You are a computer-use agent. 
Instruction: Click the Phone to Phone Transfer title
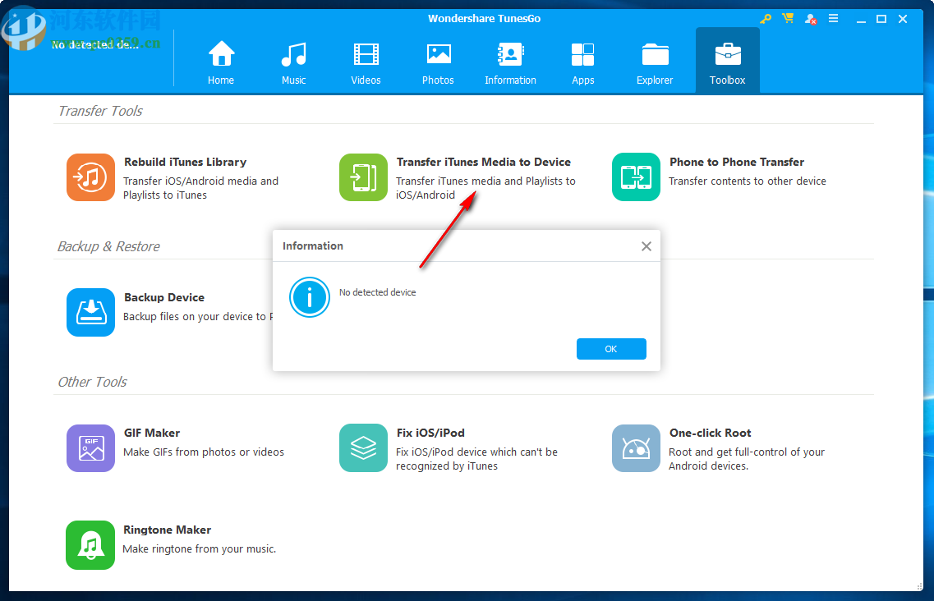coord(737,162)
